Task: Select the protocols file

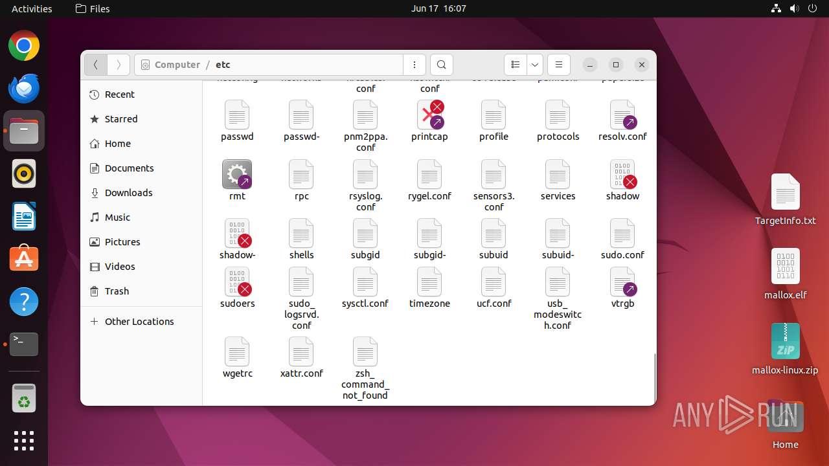Action: 558,115
